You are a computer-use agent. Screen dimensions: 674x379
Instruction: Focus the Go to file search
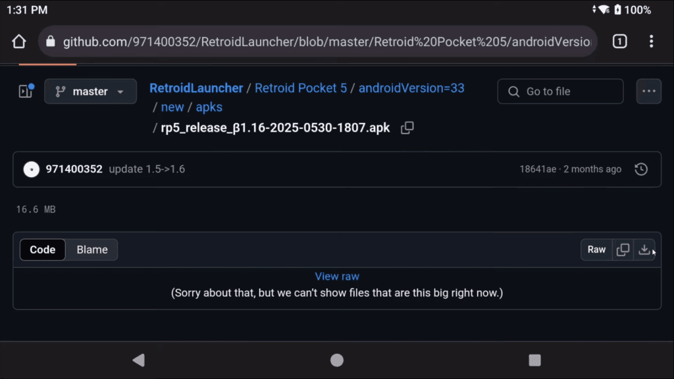point(560,91)
